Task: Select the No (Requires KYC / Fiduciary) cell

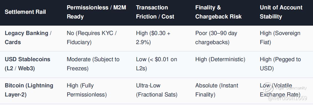Action: 92,37
